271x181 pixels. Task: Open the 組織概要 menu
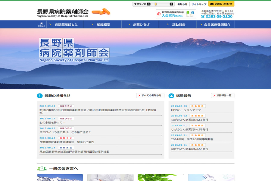pyautogui.click(x=103, y=24)
